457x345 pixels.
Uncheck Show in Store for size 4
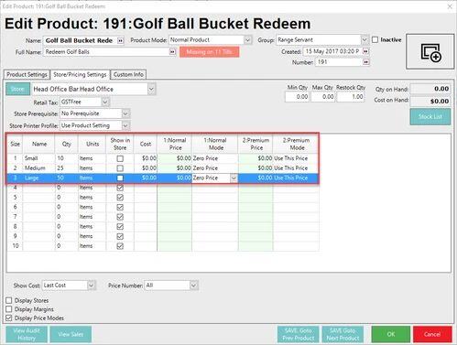point(120,188)
